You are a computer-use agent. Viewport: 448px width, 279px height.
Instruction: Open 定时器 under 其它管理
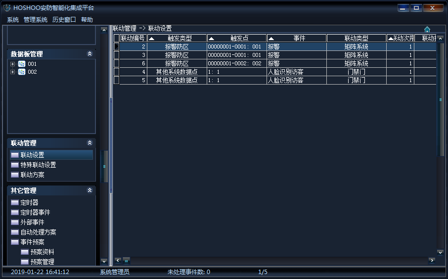[29, 203]
